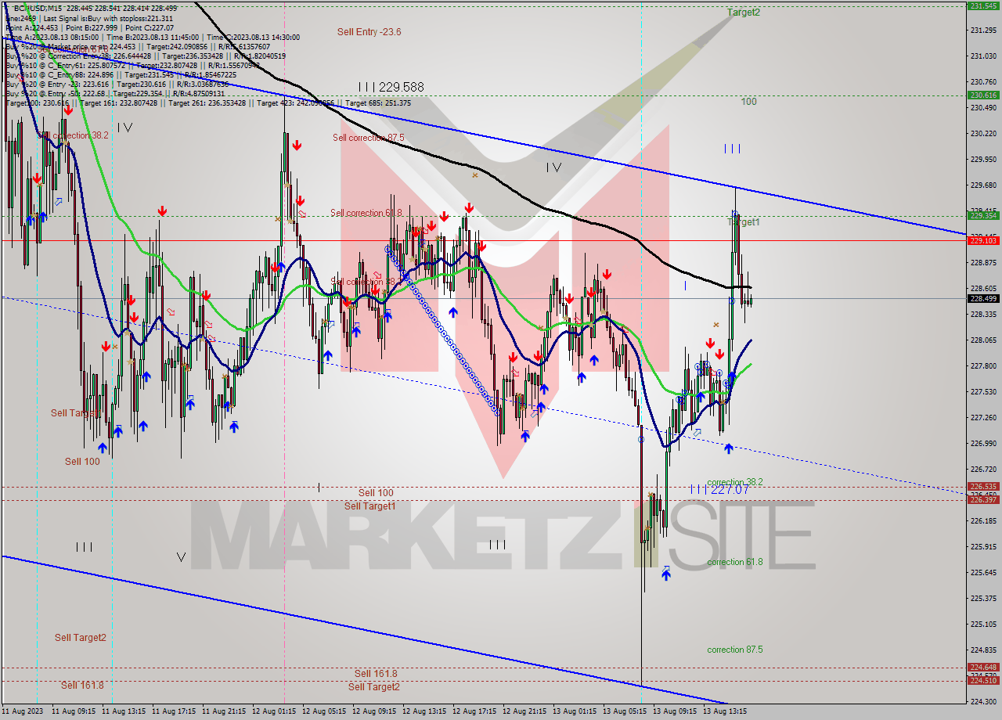Click the red 226.535 price tag
The image size is (1002, 720).
point(982,486)
